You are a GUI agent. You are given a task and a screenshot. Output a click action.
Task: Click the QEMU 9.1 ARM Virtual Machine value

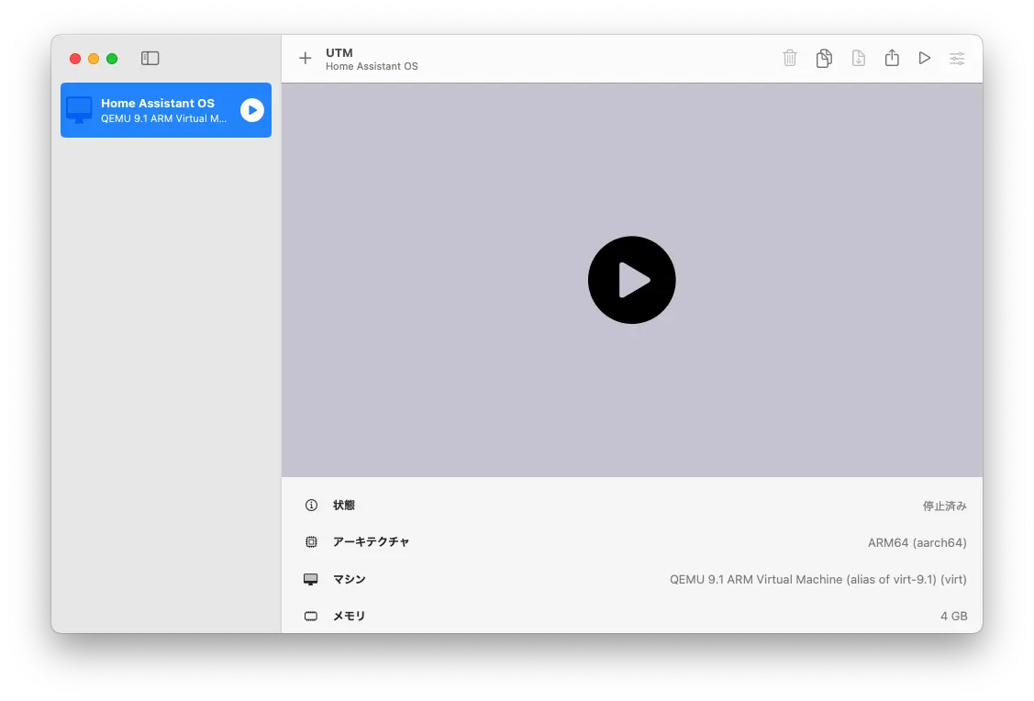point(818,580)
